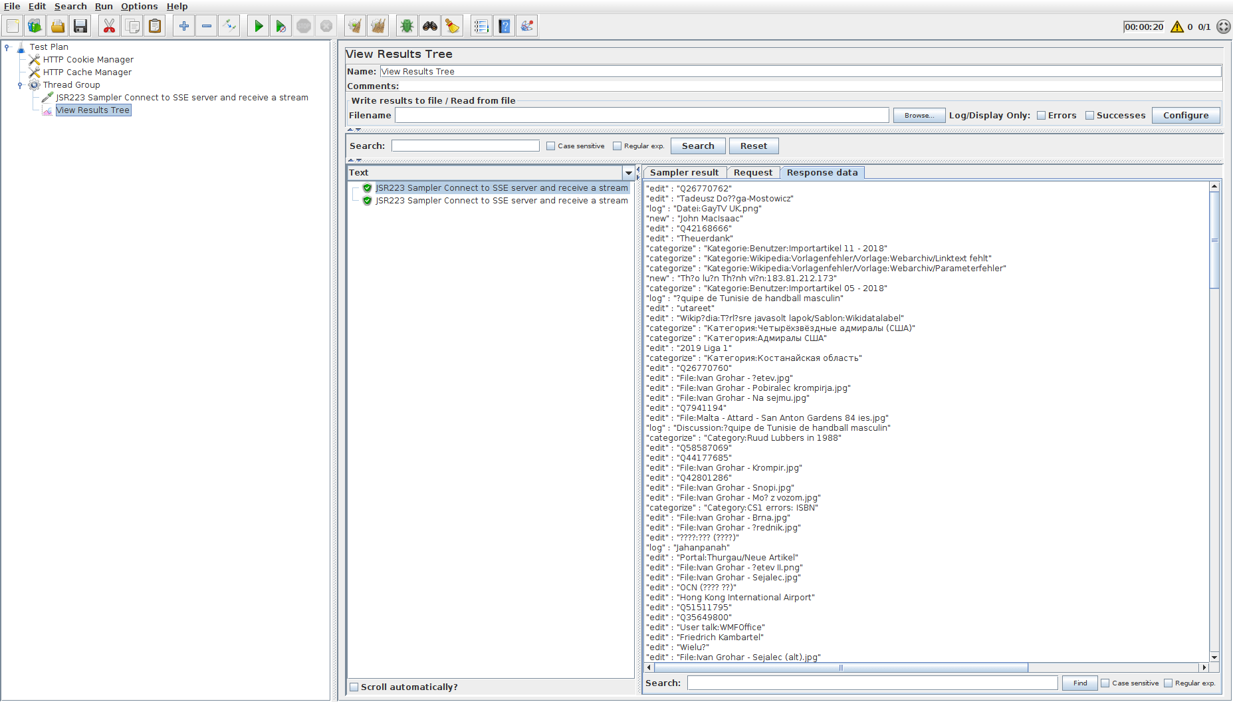Open the Function Helper dialog icon
1233x702 pixels.
(x=481, y=26)
